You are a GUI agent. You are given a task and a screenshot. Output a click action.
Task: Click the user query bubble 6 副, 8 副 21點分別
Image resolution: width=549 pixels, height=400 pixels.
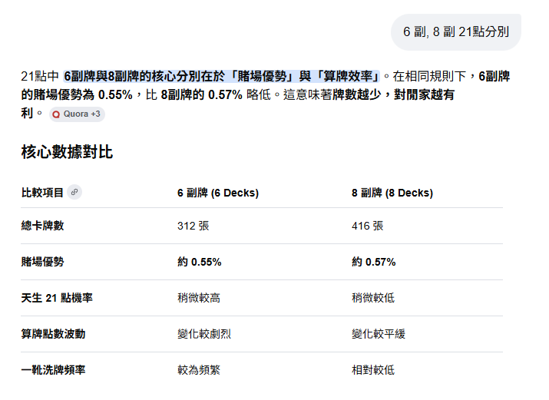tap(456, 31)
